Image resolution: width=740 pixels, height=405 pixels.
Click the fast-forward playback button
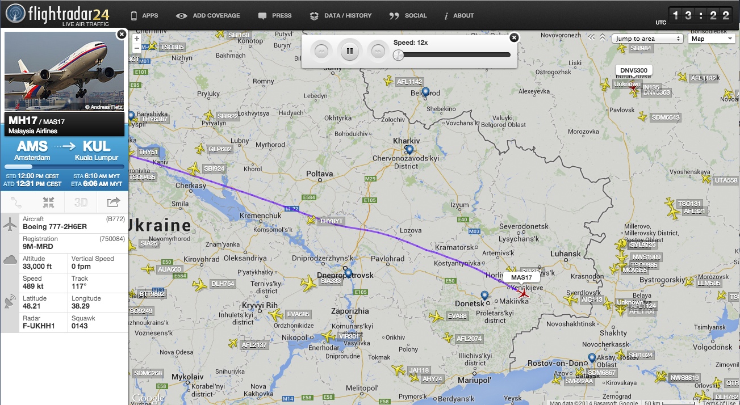click(378, 51)
